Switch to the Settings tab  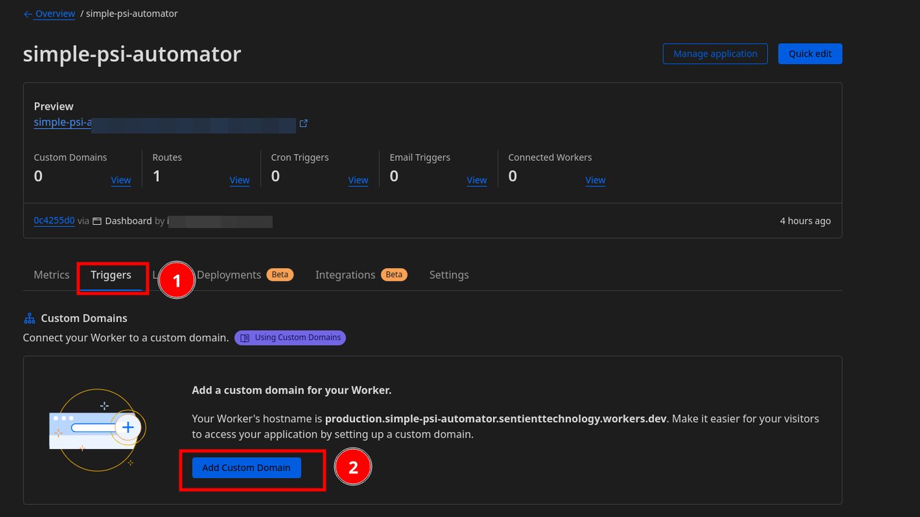(x=449, y=275)
